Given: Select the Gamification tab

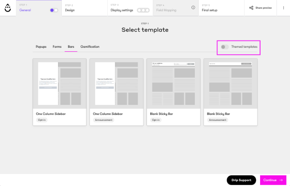Looking at the screenshot, I should pos(90,47).
